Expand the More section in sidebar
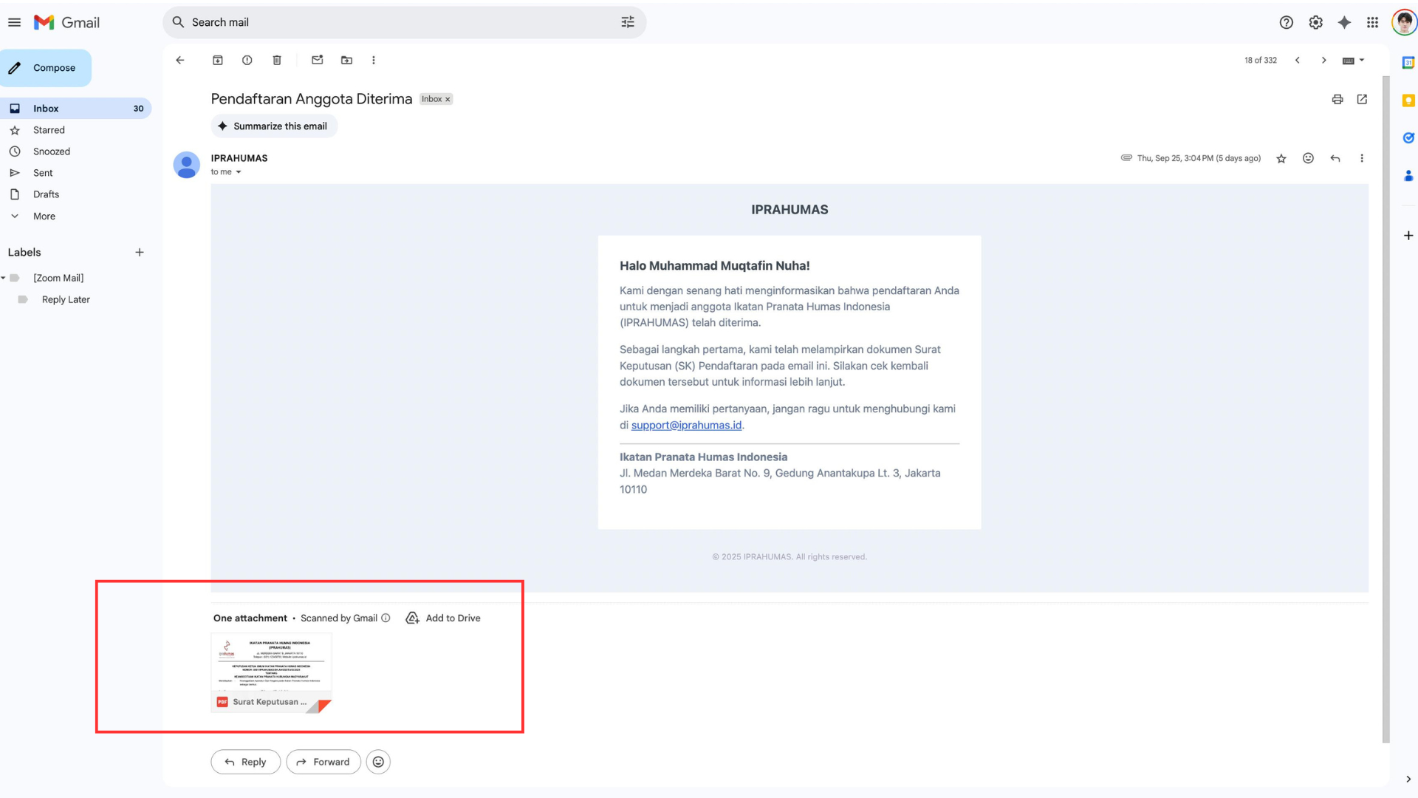This screenshot has width=1418, height=798. 44,216
